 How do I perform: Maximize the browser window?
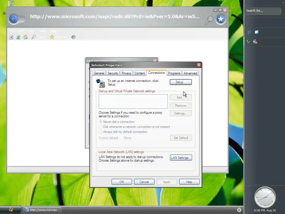(x=220, y=10)
